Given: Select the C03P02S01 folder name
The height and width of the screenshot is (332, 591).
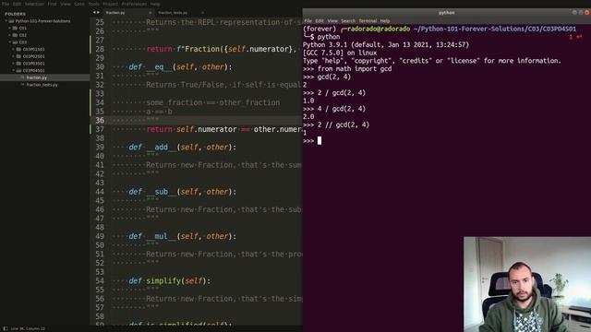Looking at the screenshot, I should (33, 56).
